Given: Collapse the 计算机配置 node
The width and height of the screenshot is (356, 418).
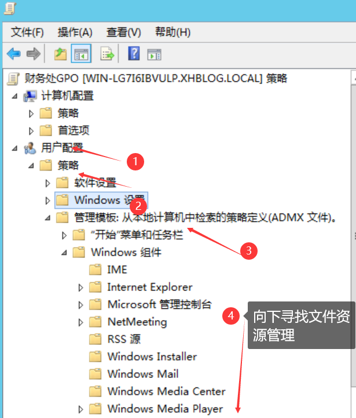Looking at the screenshot, I should 14,96.
